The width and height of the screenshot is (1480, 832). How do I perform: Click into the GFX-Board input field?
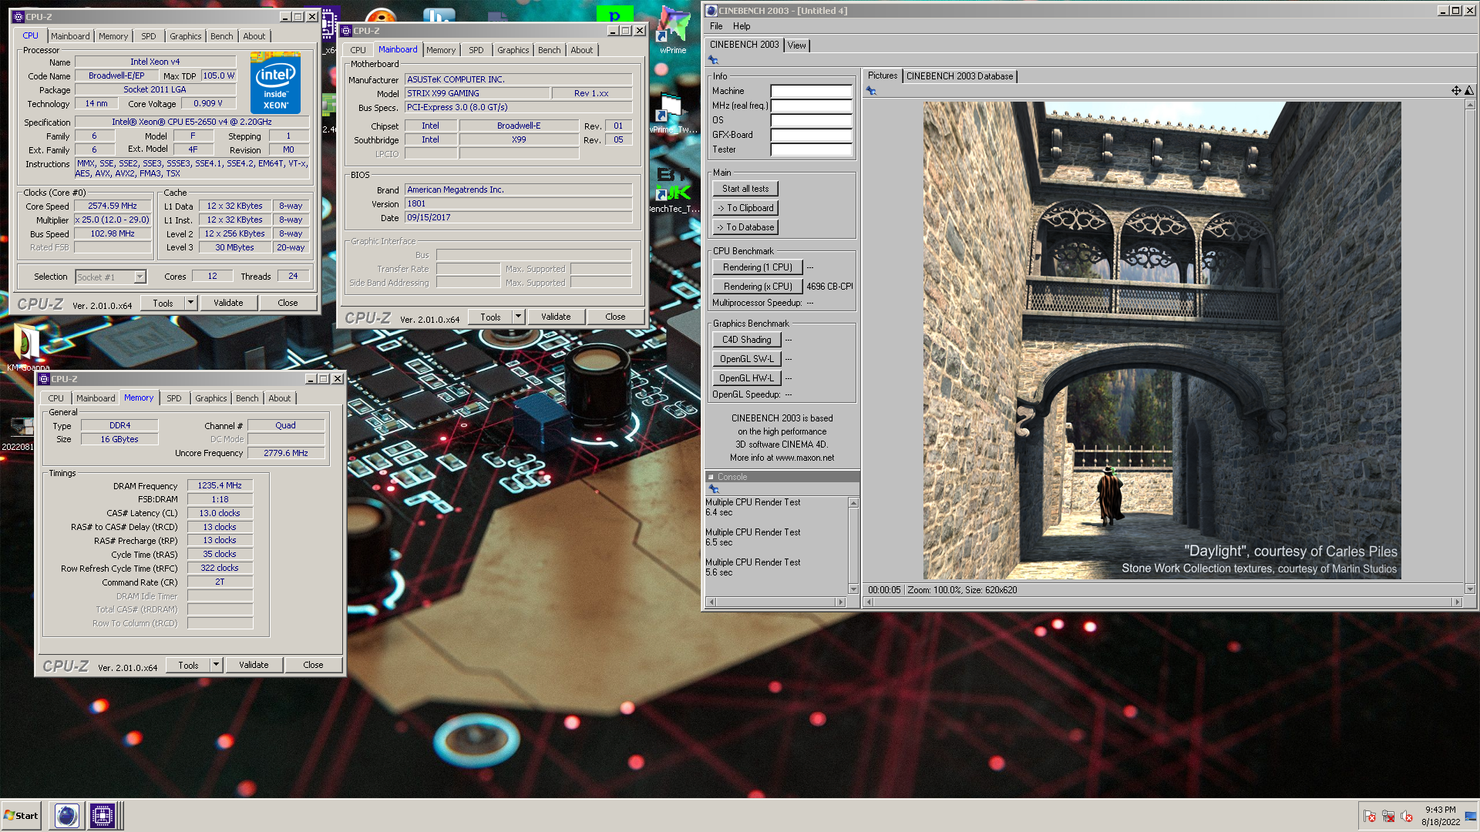(x=812, y=135)
